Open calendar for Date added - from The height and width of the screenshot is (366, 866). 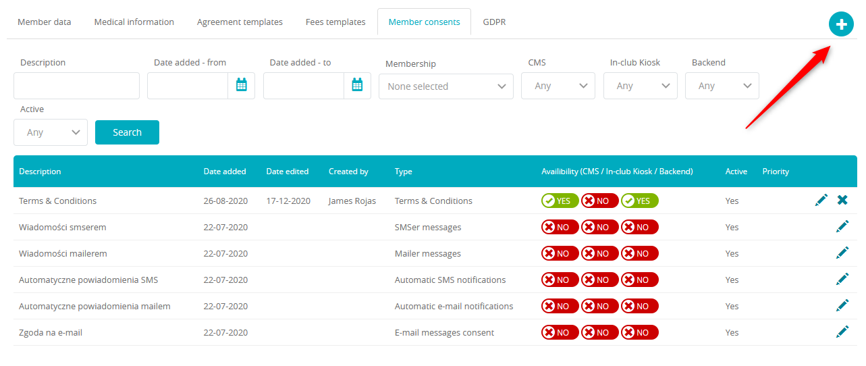(242, 86)
